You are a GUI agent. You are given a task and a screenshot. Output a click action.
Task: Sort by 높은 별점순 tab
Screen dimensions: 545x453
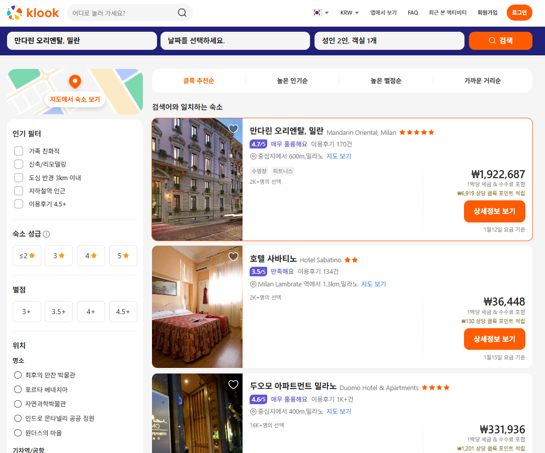386,81
